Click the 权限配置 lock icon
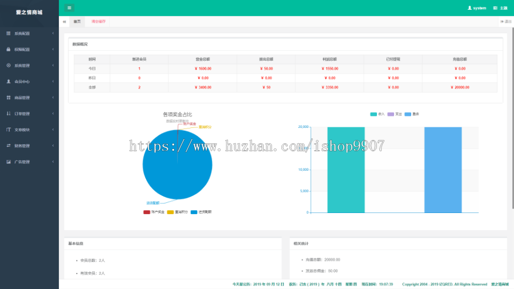The height and width of the screenshot is (289, 514). click(9, 50)
